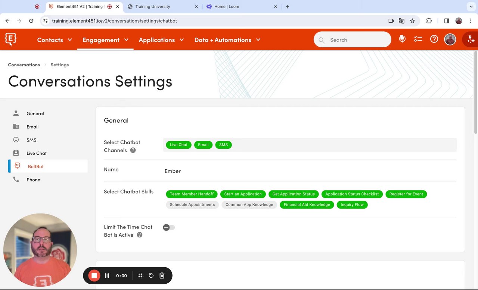Switch to Training University browser tab
The height and width of the screenshot is (290, 478).
[x=162, y=7]
